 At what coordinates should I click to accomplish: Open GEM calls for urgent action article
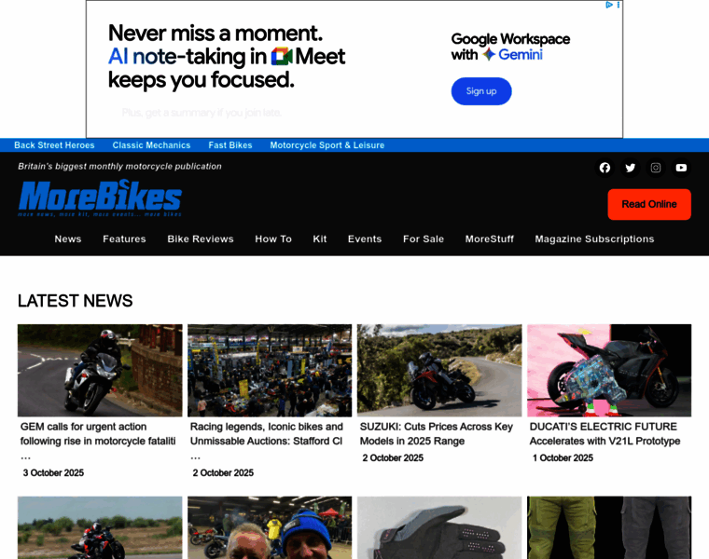[x=98, y=433]
